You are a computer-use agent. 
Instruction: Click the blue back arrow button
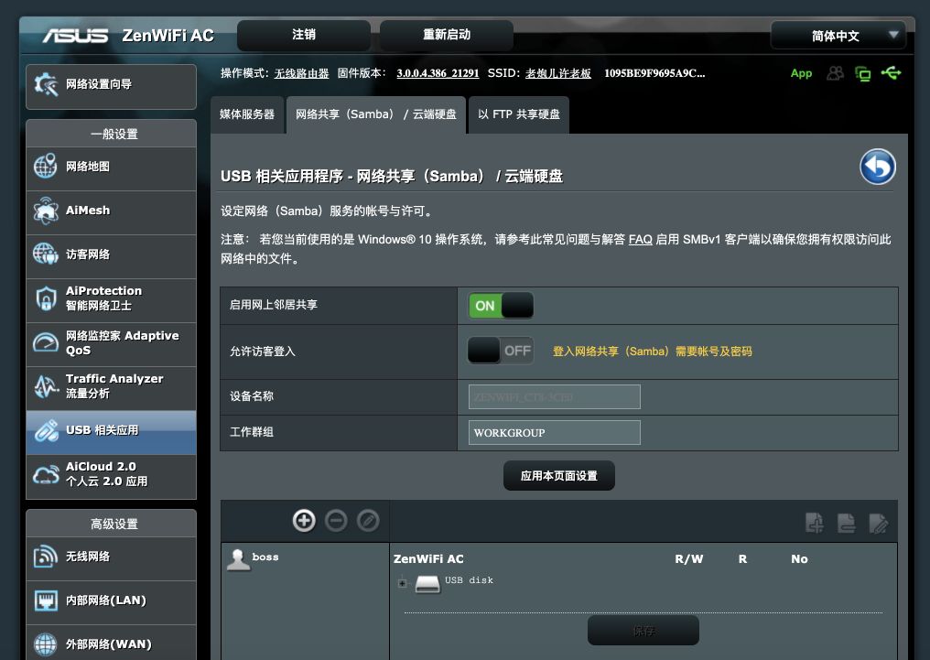tap(877, 168)
